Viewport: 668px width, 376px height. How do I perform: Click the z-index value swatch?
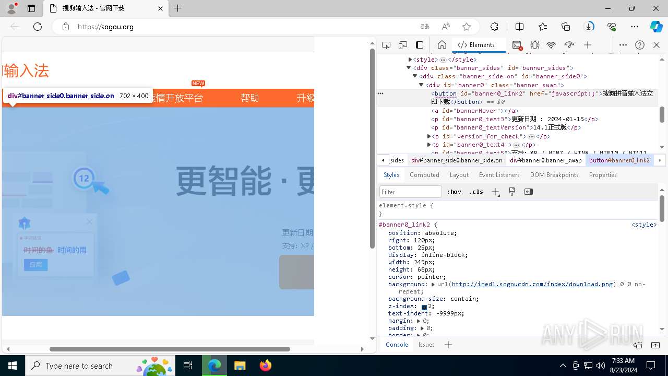tap(424, 307)
